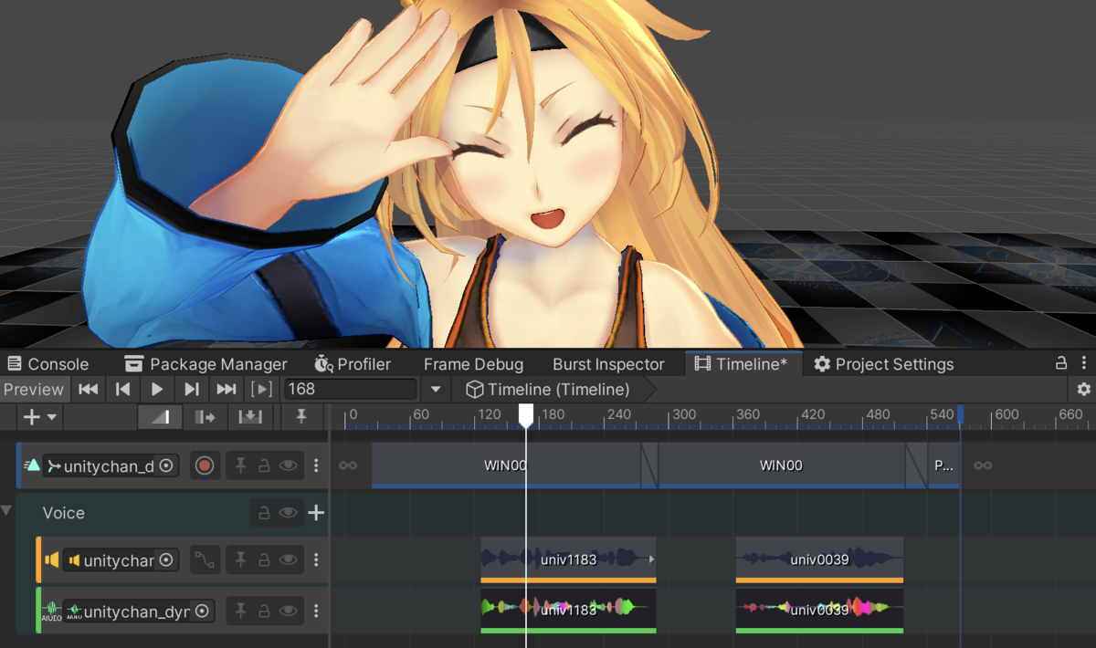This screenshot has width=1096, height=648.
Task: Open the window's three-dot options menu
Action: click(x=1083, y=363)
